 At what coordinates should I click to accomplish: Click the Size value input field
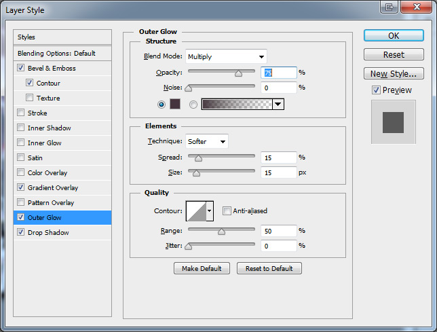pyautogui.click(x=278, y=172)
